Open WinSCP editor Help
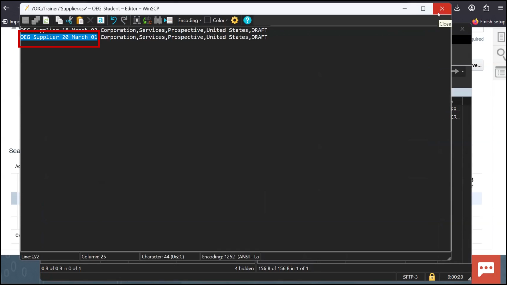This screenshot has width=507, height=285. 247,20
